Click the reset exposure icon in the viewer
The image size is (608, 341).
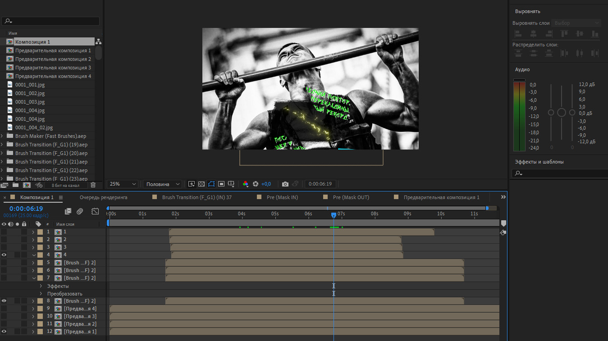coord(256,184)
